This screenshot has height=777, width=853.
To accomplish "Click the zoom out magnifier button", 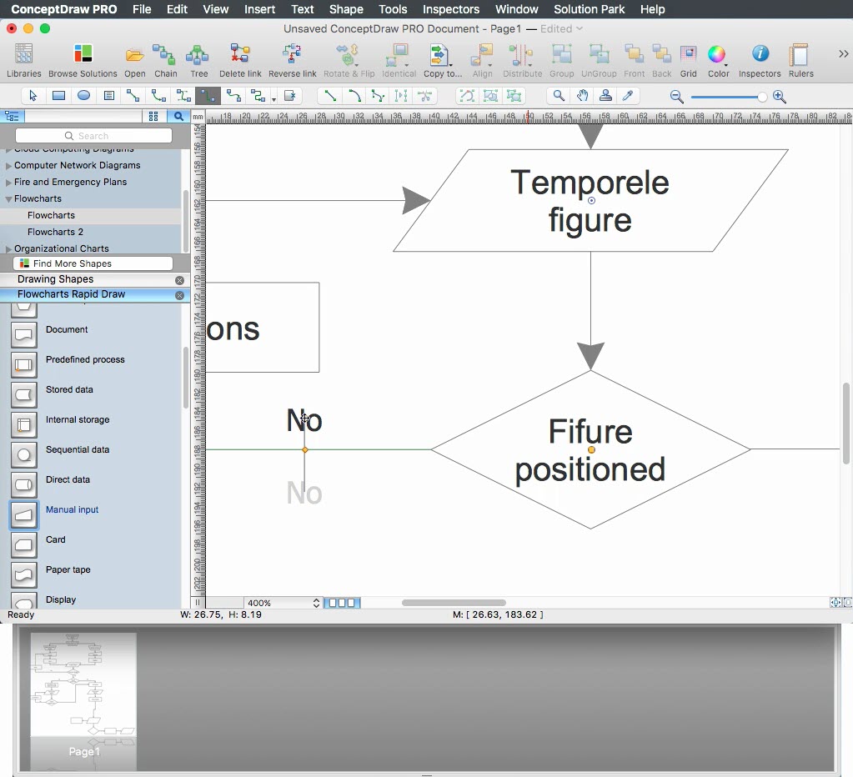I will (676, 97).
